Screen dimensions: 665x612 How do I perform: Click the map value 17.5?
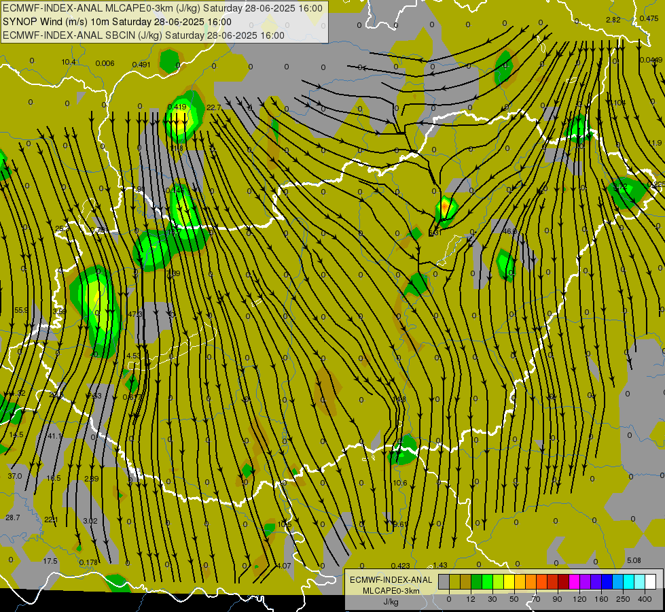click(x=50, y=561)
